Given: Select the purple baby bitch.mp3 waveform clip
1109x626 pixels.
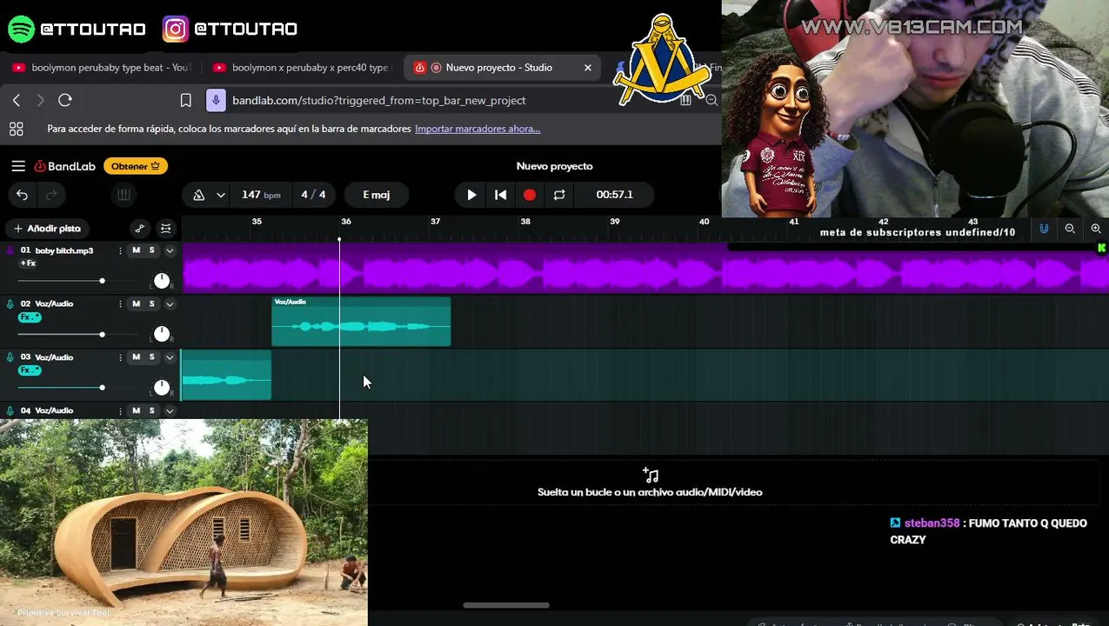Looking at the screenshot, I should pos(645,268).
